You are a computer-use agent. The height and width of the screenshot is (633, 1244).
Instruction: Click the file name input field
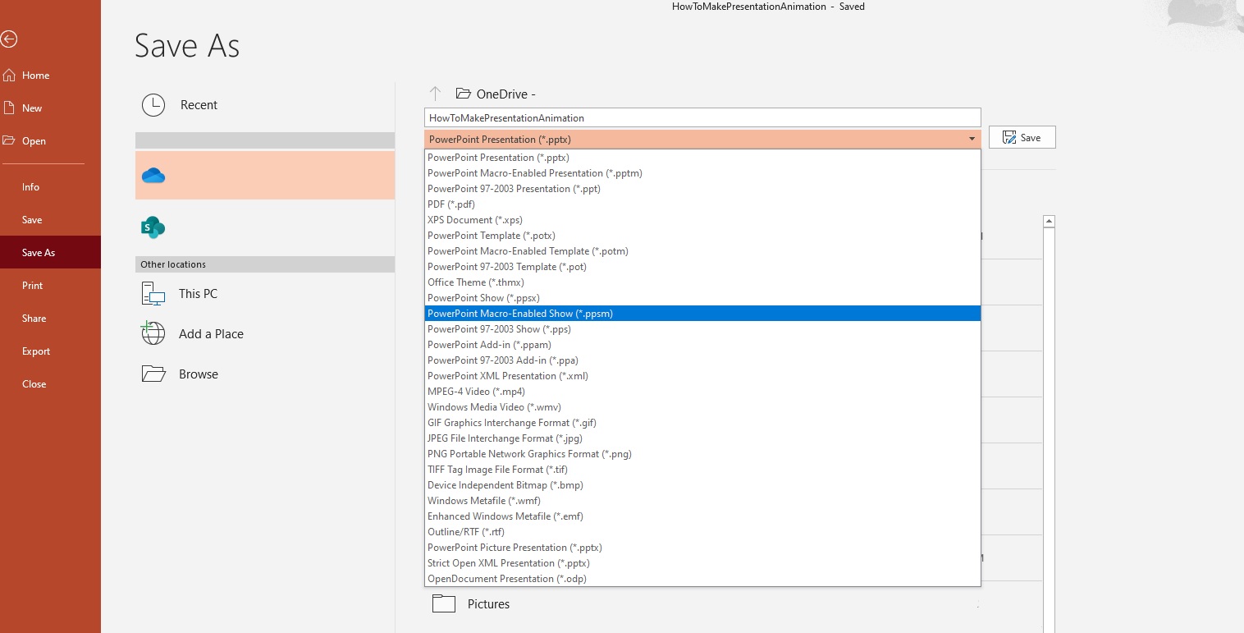[702, 118]
